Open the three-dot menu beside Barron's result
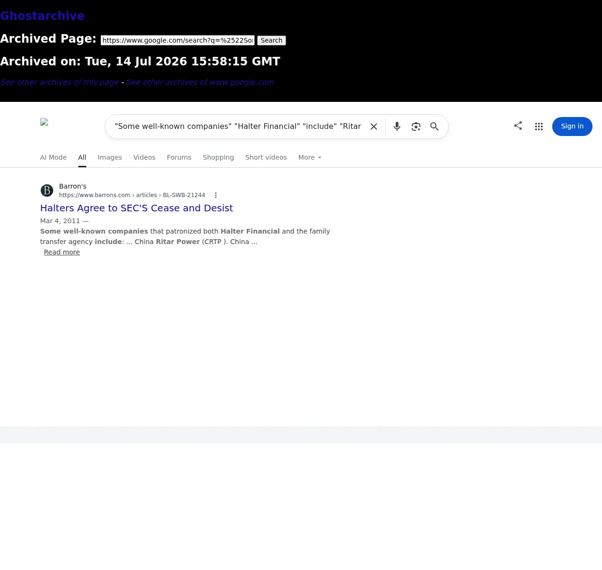 [216, 195]
